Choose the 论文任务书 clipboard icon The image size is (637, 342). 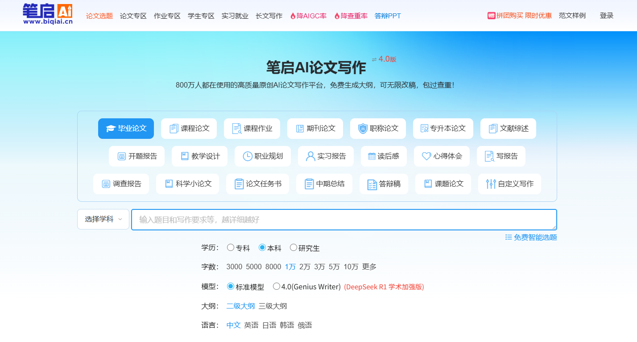[239, 184]
